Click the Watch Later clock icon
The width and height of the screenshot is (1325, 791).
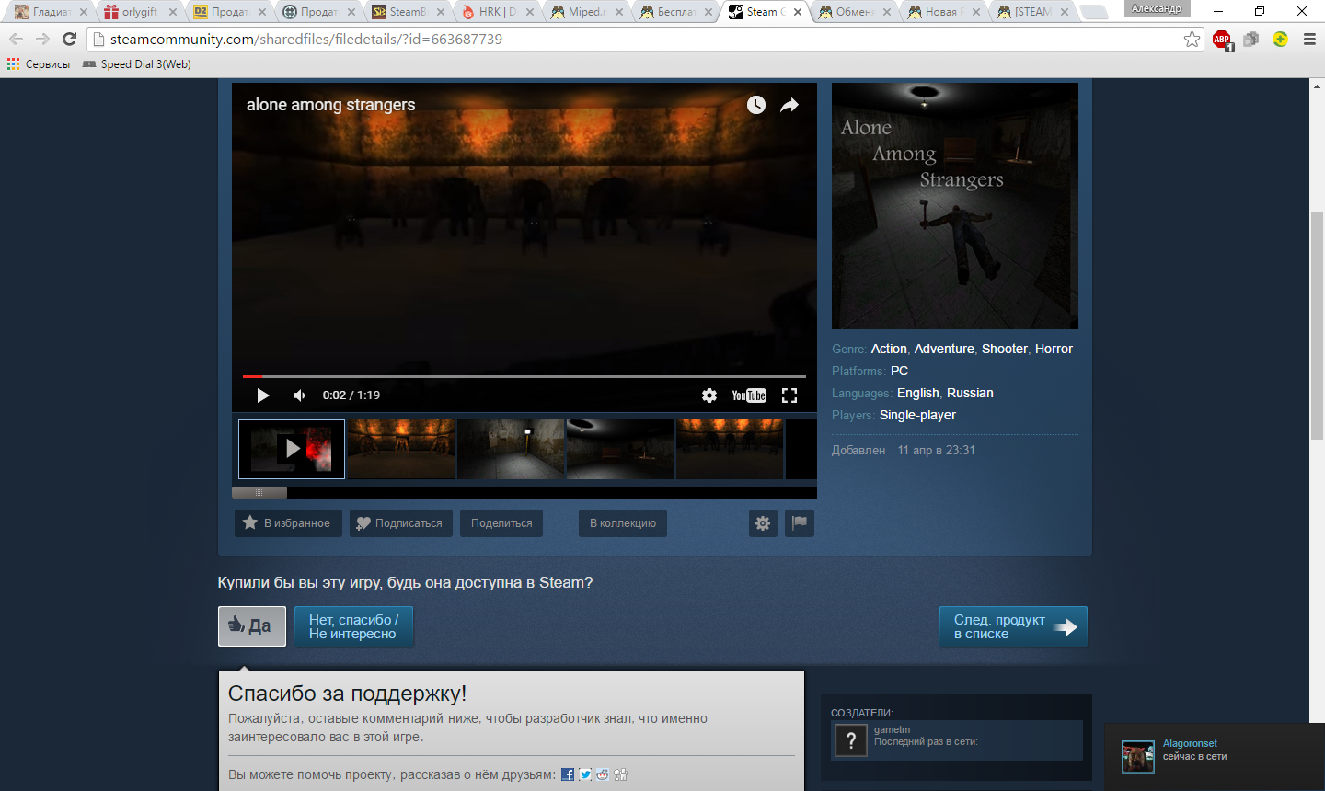point(756,105)
